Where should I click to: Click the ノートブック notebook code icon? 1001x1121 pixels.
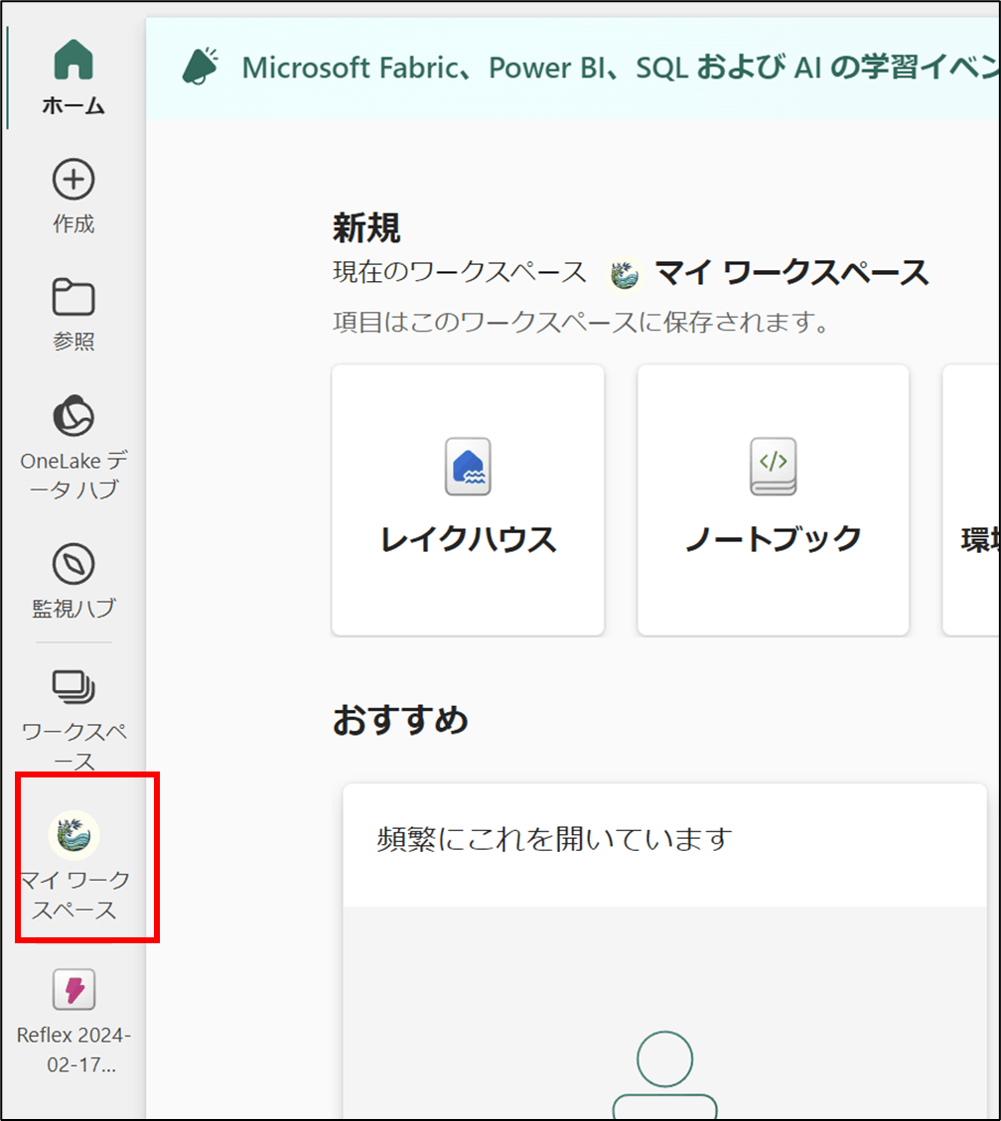(x=773, y=466)
